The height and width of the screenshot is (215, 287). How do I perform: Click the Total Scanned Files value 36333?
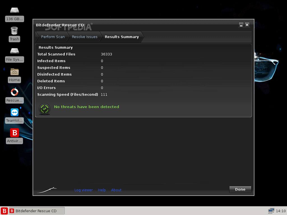pyautogui.click(x=107, y=54)
